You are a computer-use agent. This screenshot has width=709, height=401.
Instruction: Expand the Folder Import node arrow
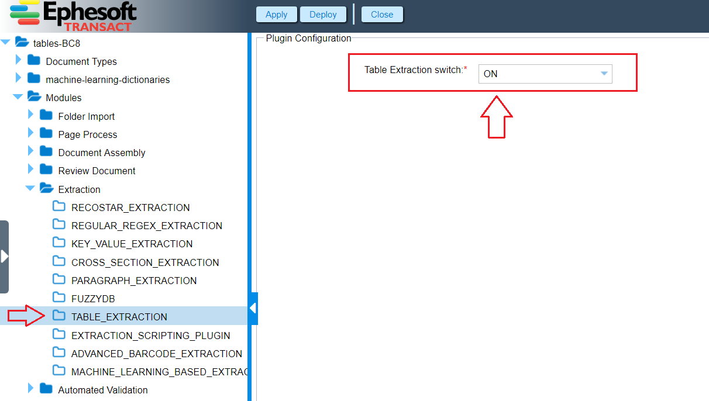(x=30, y=115)
